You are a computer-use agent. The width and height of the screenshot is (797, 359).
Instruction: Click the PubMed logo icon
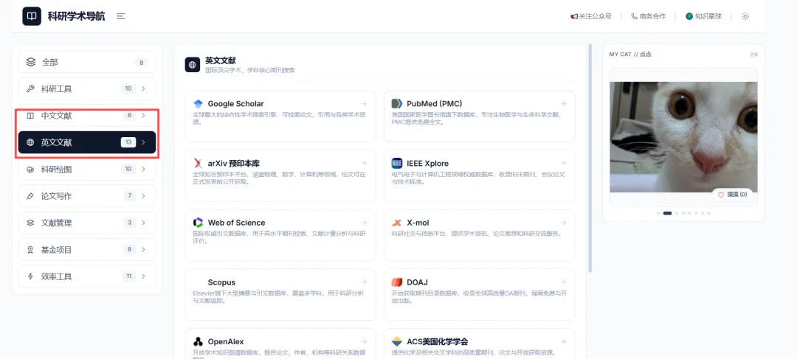pos(397,104)
